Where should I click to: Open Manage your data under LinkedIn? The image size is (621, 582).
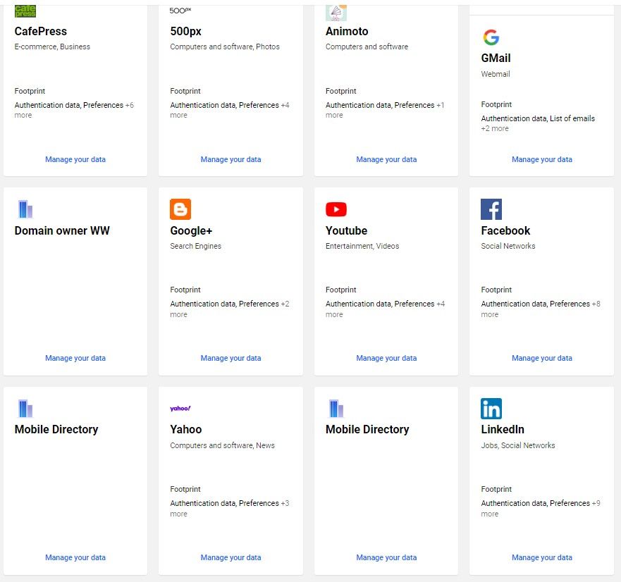pos(541,557)
